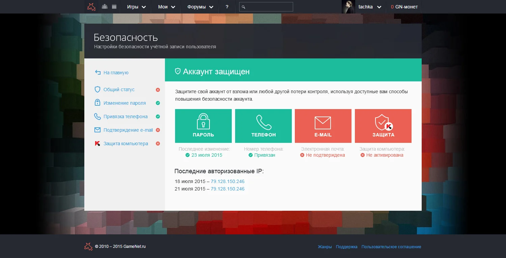This screenshot has width=506, height=258.
Task: Open Подтверждение e-mail in the sidebar
Action: (128, 130)
